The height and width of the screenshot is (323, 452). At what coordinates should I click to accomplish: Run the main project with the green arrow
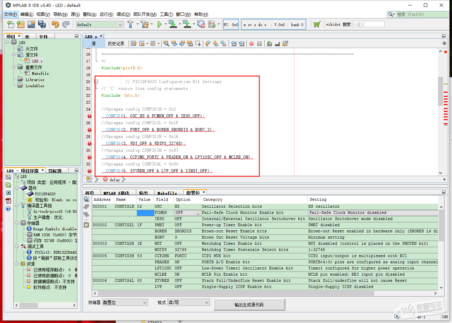[x=159, y=24]
